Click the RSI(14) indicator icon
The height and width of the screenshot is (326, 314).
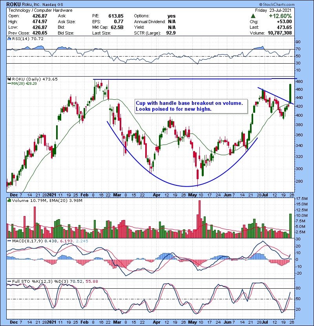(x=9, y=38)
